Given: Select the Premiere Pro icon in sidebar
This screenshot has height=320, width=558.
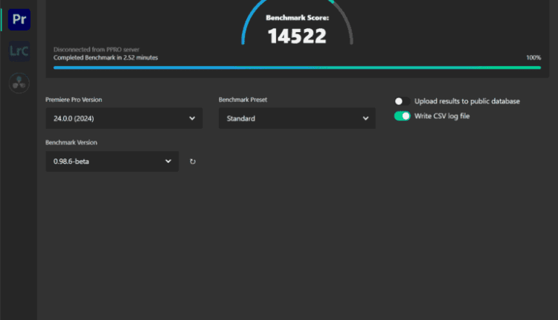Looking at the screenshot, I should 19,19.
